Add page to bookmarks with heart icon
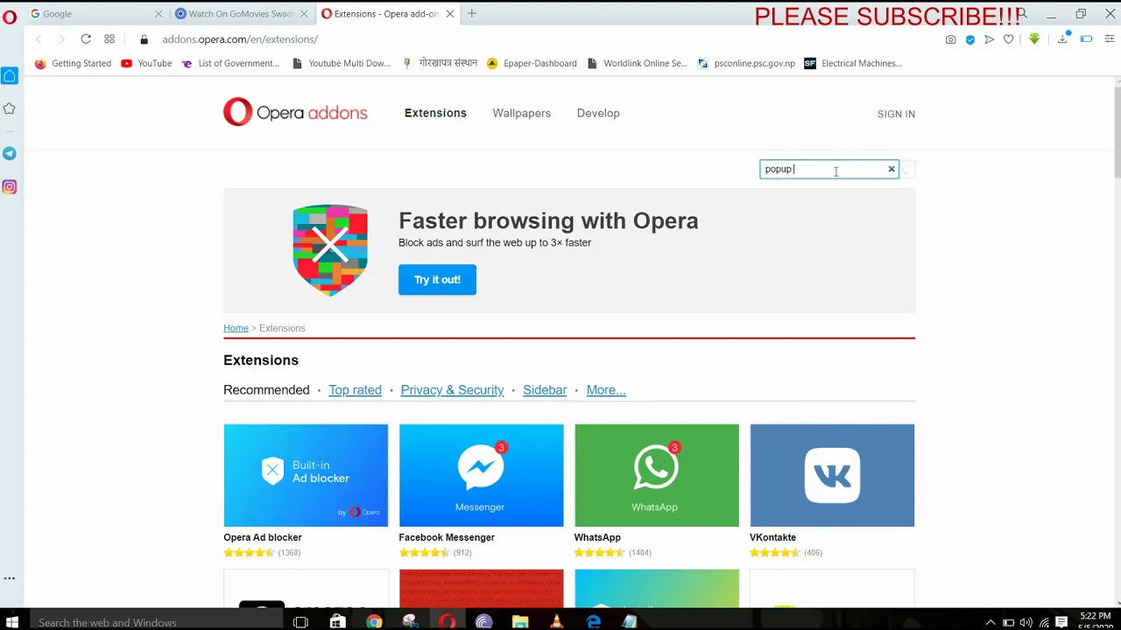Image resolution: width=1121 pixels, height=630 pixels. pyautogui.click(x=1008, y=39)
